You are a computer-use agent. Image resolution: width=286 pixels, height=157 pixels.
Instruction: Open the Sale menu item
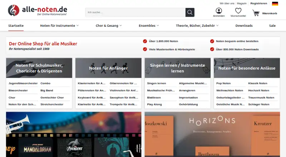(x=272, y=26)
